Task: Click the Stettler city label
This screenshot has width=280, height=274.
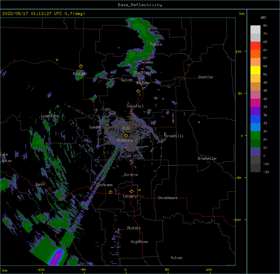Action: click(x=206, y=77)
